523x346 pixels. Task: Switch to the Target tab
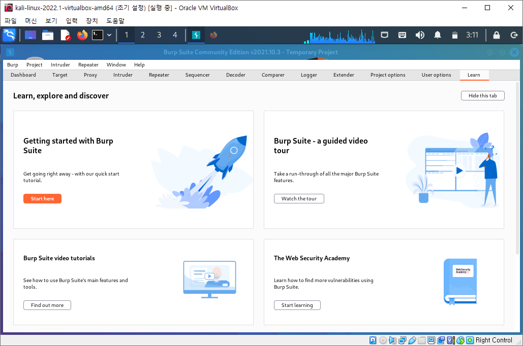click(x=59, y=75)
